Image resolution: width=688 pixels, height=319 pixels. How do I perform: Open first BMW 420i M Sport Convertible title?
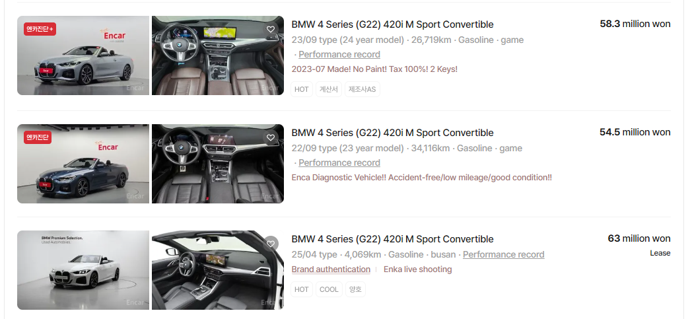pos(392,24)
